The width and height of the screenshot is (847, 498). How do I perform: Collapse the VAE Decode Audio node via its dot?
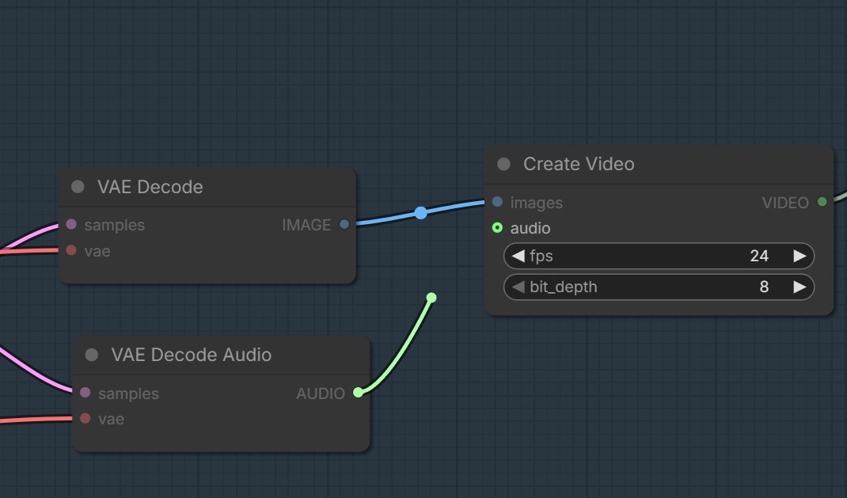(x=92, y=355)
